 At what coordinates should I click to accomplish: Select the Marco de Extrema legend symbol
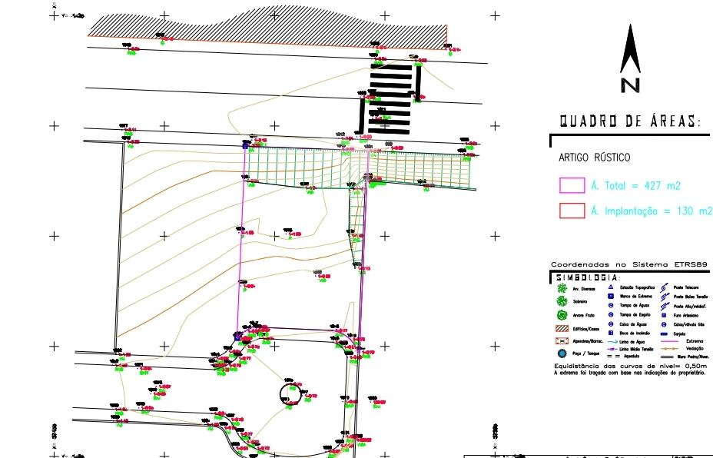611,296
